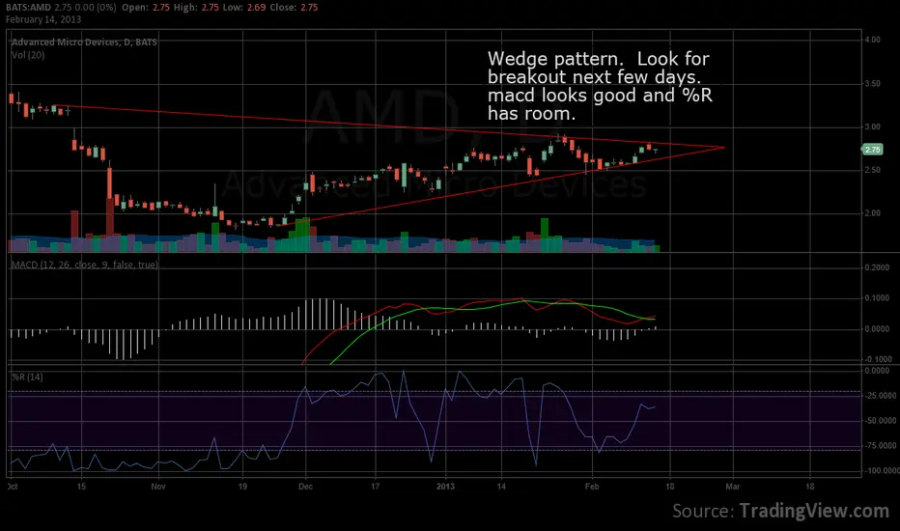Click the Nov label on time axis
The image size is (900, 531).
point(158,487)
